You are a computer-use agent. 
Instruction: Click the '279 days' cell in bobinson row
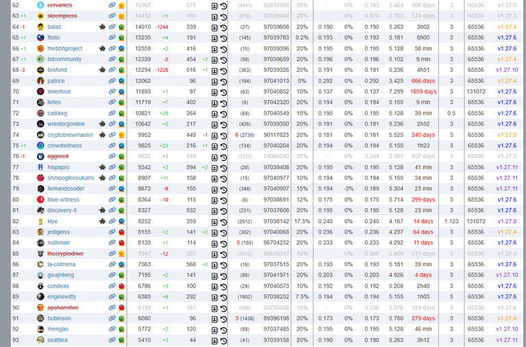click(x=423, y=318)
